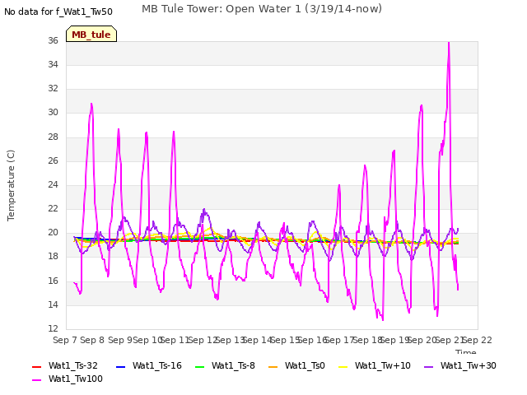Toggle the Wat1_Ts-16 legend entry

click(148, 365)
